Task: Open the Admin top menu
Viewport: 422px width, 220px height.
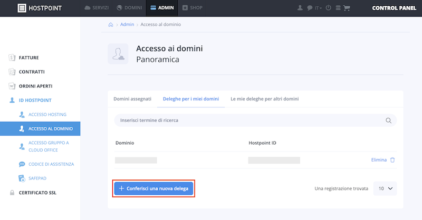Action: [162, 8]
